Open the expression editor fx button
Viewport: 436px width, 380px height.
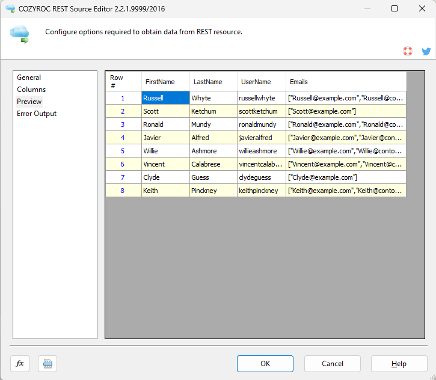coord(20,364)
